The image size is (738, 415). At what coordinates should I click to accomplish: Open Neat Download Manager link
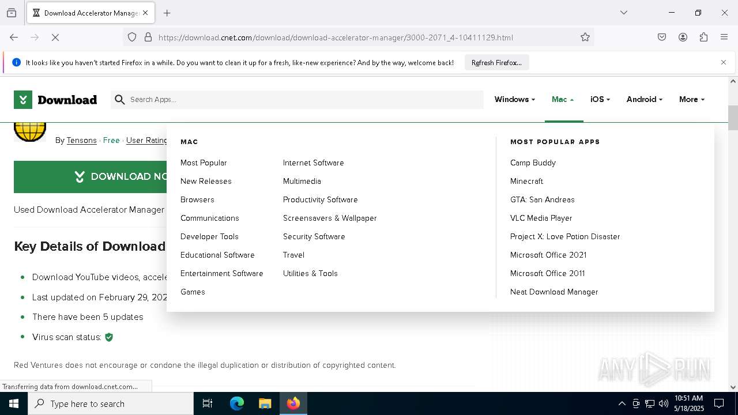pyautogui.click(x=554, y=292)
